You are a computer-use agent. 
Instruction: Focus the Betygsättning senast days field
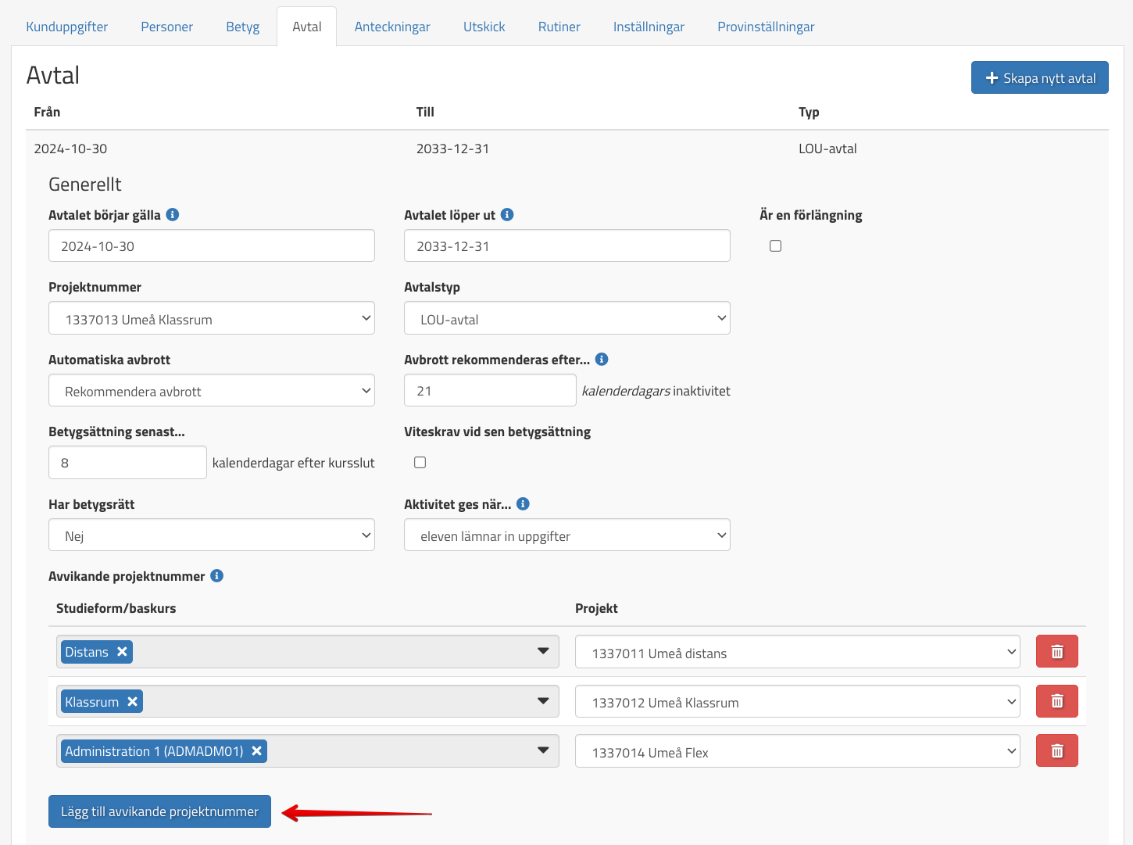[x=127, y=463]
